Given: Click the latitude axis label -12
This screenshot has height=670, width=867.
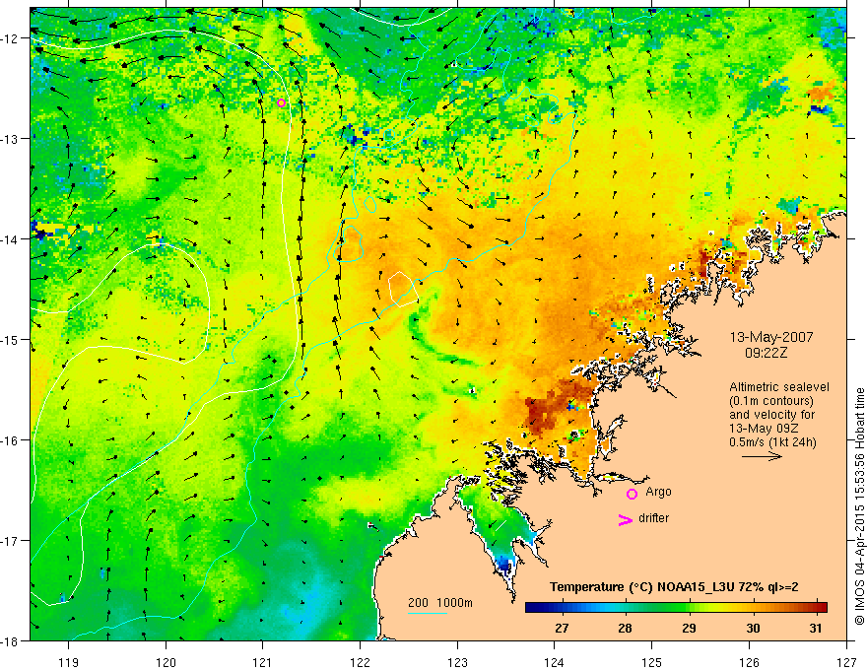Looking at the screenshot, I should tap(10, 38).
